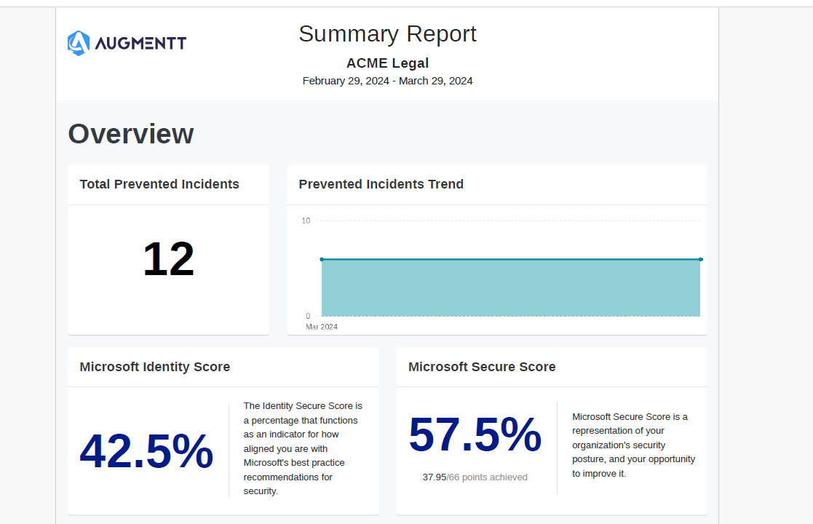Click the Microsoft Identity Score heading
The width and height of the screenshot is (813, 524).
click(x=155, y=367)
